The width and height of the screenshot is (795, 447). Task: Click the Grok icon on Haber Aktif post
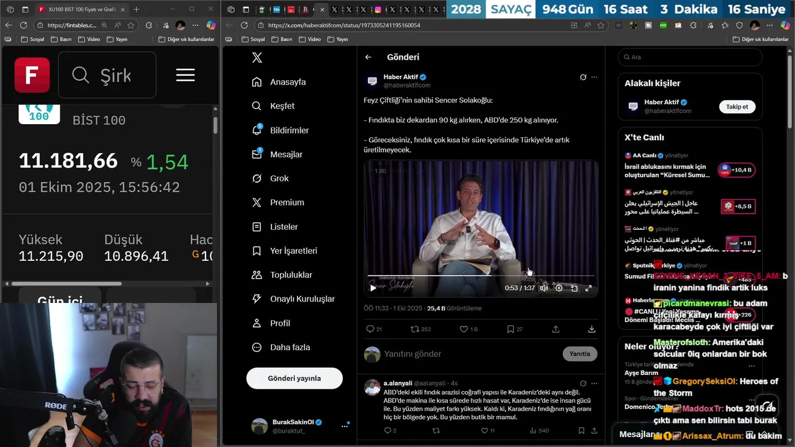[x=583, y=78]
